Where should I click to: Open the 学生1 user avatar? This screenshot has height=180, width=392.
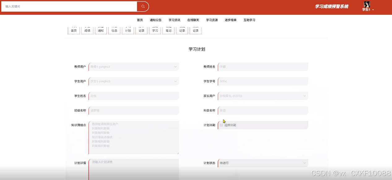pyautogui.click(x=367, y=4)
